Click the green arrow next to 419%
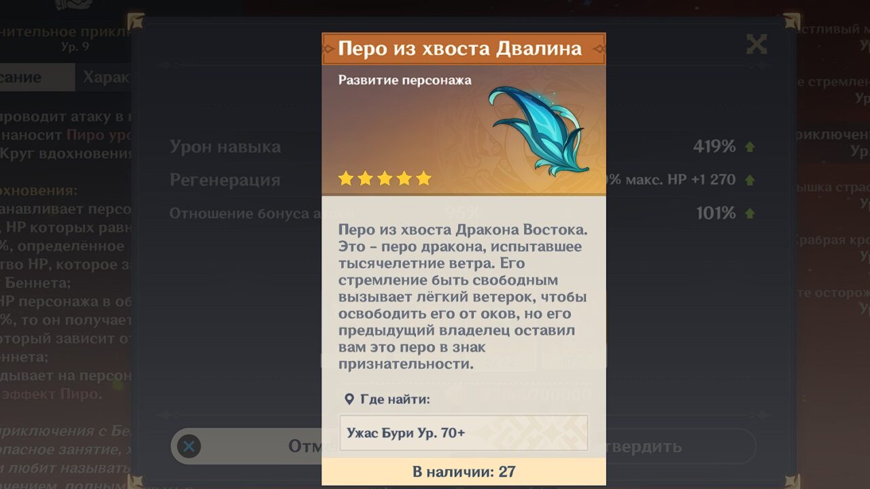 click(x=750, y=147)
